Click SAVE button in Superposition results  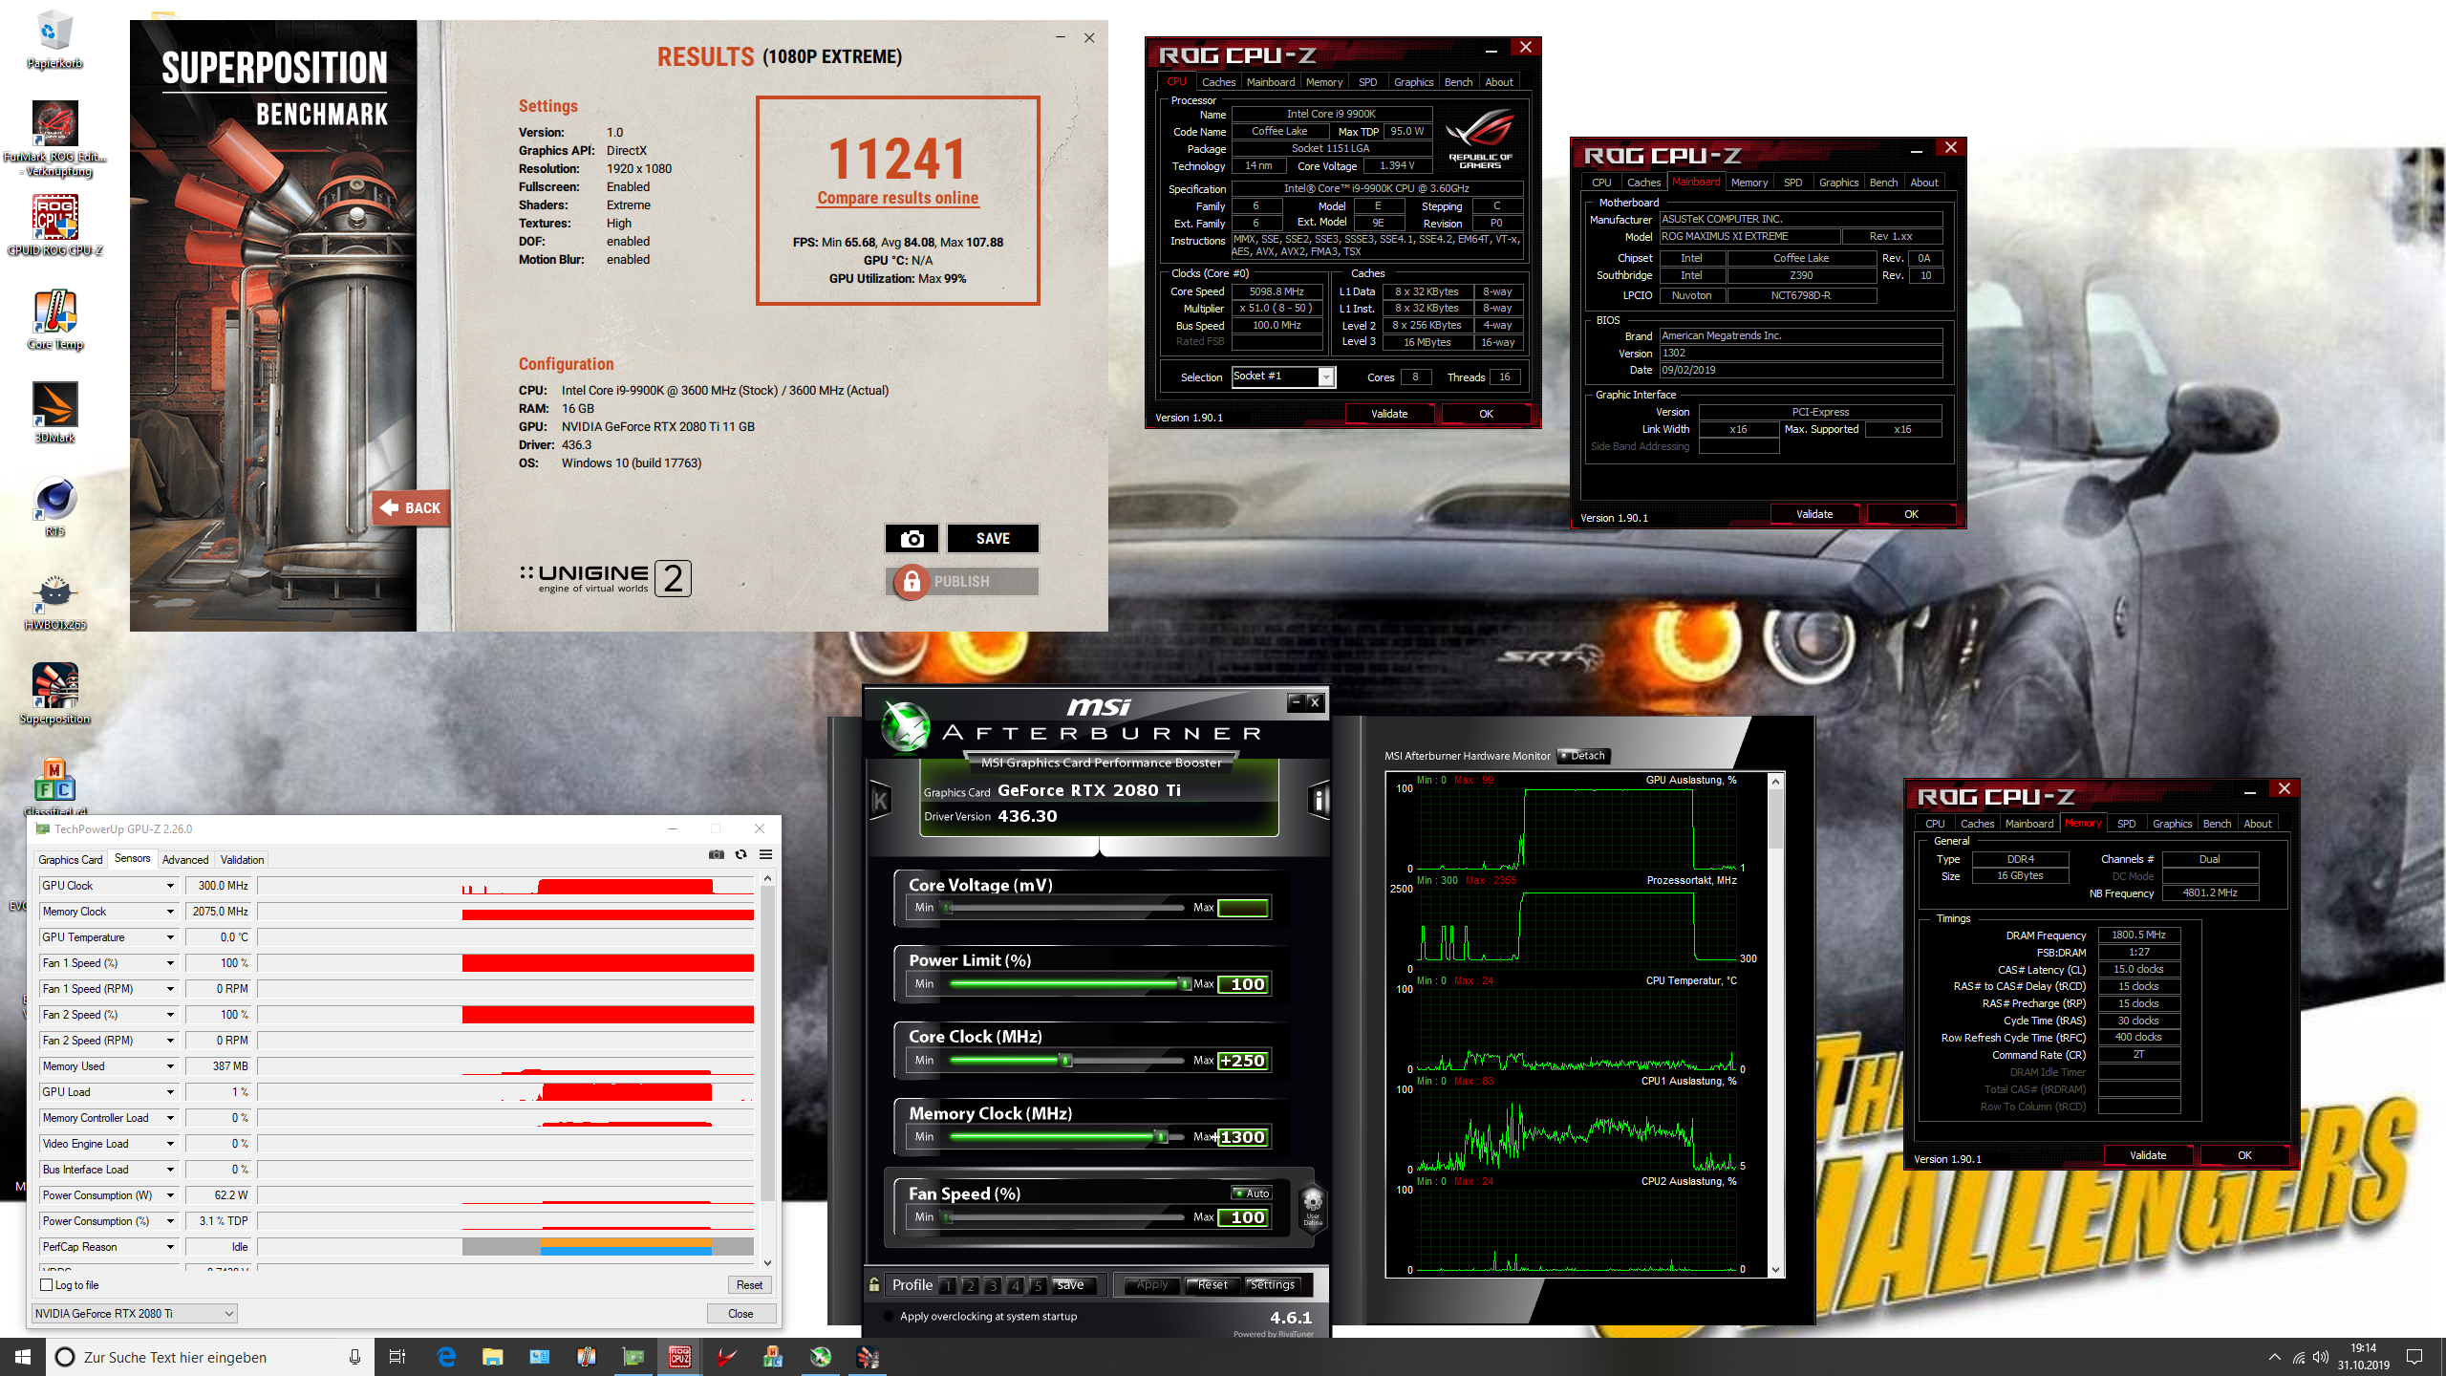993,539
